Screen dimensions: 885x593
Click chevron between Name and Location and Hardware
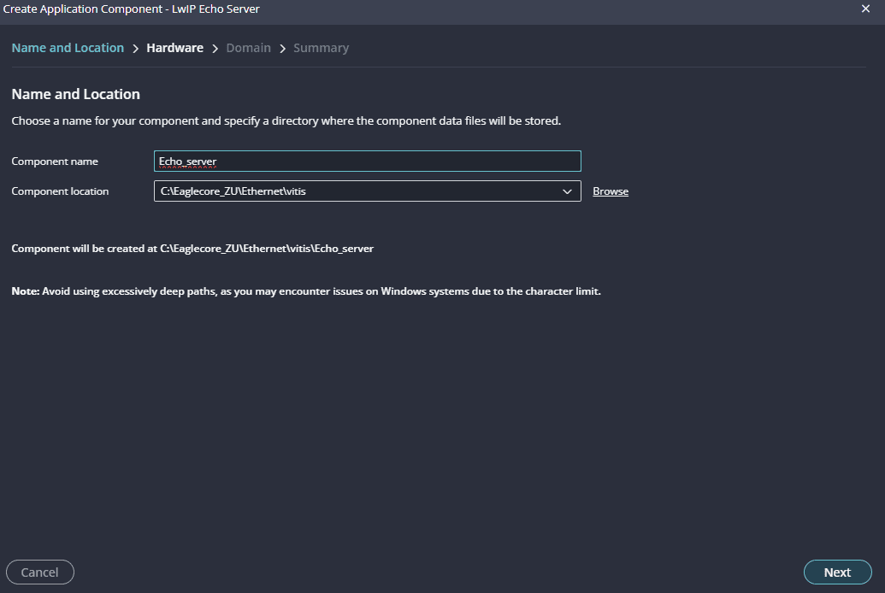coord(135,49)
